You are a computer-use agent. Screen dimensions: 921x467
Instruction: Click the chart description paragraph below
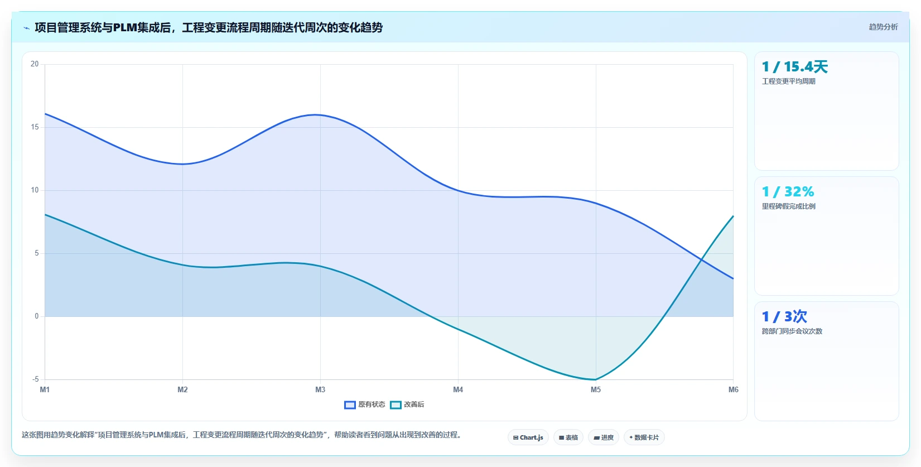[242, 435]
